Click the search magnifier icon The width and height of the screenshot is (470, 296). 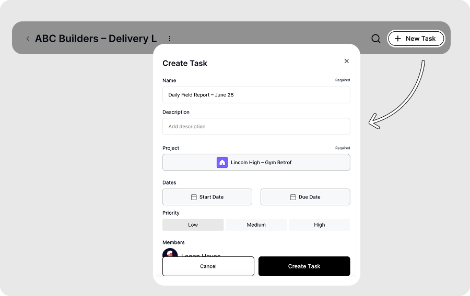[x=375, y=39]
